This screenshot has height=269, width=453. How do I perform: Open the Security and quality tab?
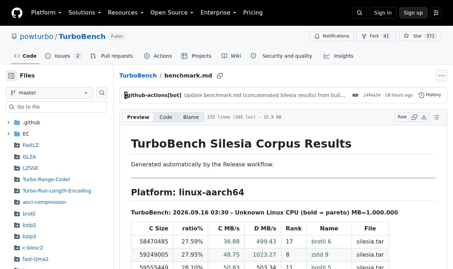pyautogui.click(x=281, y=56)
